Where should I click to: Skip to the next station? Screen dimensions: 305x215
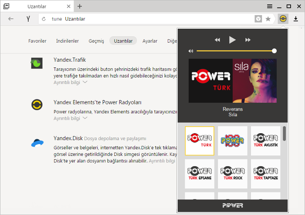pyautogui.click(x=247, y=40)
